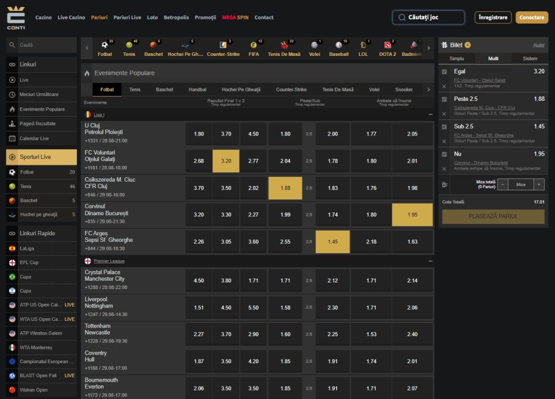The height and width of the screenshot is (399, 555).
Task: Deselect the 1.88 over odds for Csikszereda
Action: coord(285,188)
